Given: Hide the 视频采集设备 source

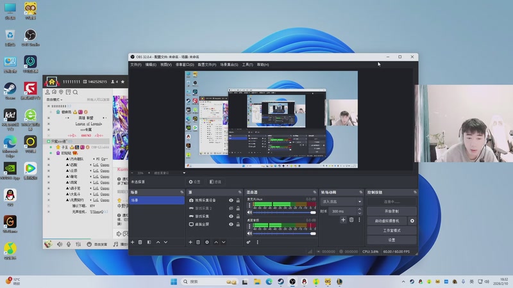Looking at the screenshot, I should tap(231, 200).
